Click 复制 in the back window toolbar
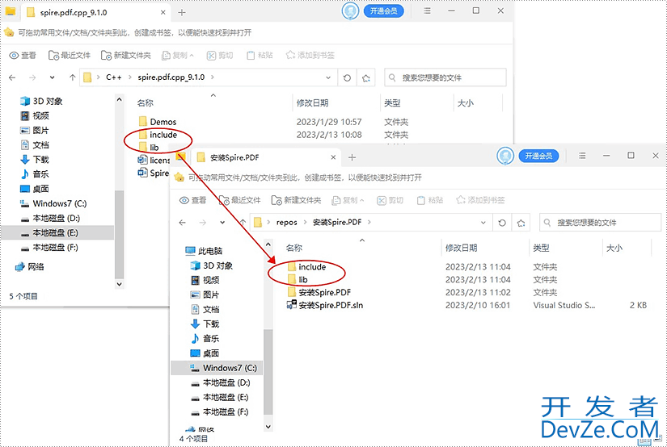Screen dimensions: 667x447 point(177,55)
